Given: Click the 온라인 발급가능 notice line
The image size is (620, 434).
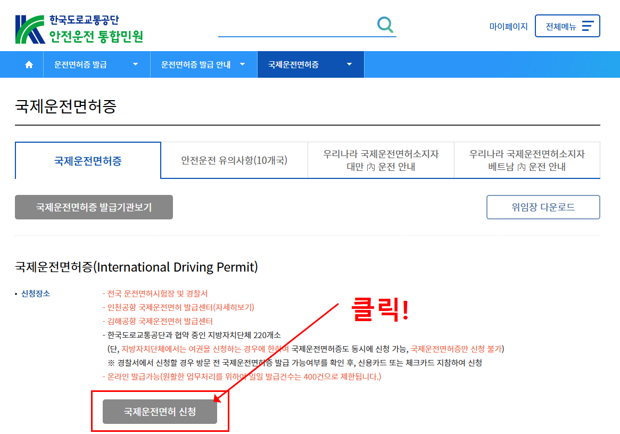Looking at the screenshot, I should 242,376.
